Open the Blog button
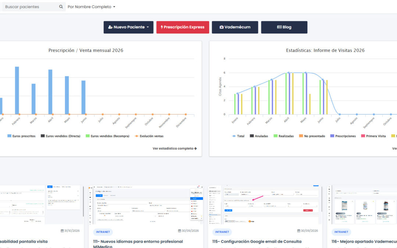 coord(284,27)
